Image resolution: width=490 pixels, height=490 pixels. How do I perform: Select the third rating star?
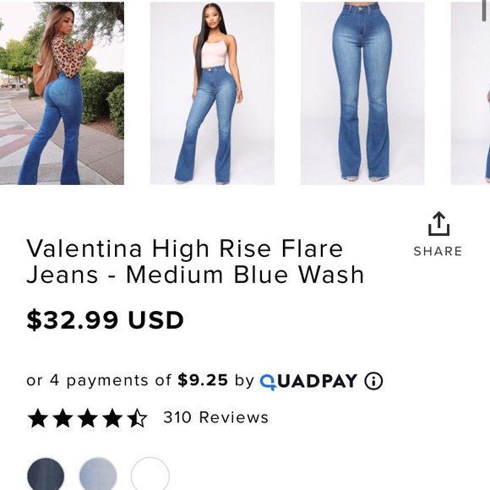pyautogui.click(x=88, y=418)
